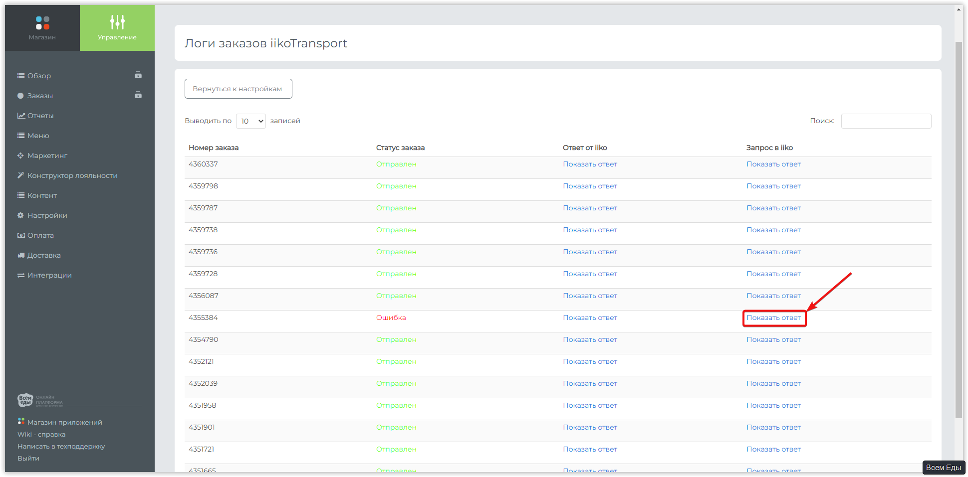968x477 pixels.
Task: Show iiko answer for order 4352039
Action: [x=590, y=383]
